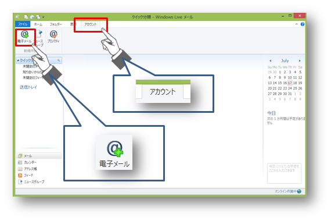Click the calendar event entry text box

pyautogui.click(x=284, y=173)
